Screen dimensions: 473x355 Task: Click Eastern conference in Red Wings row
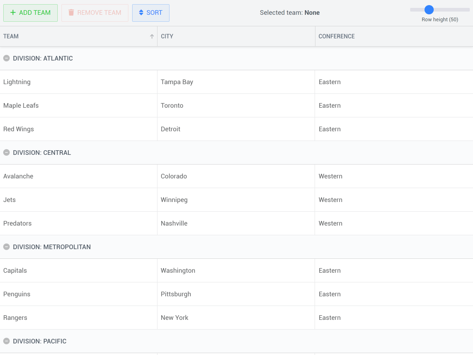pyautogui.click(x=394, y=129)
